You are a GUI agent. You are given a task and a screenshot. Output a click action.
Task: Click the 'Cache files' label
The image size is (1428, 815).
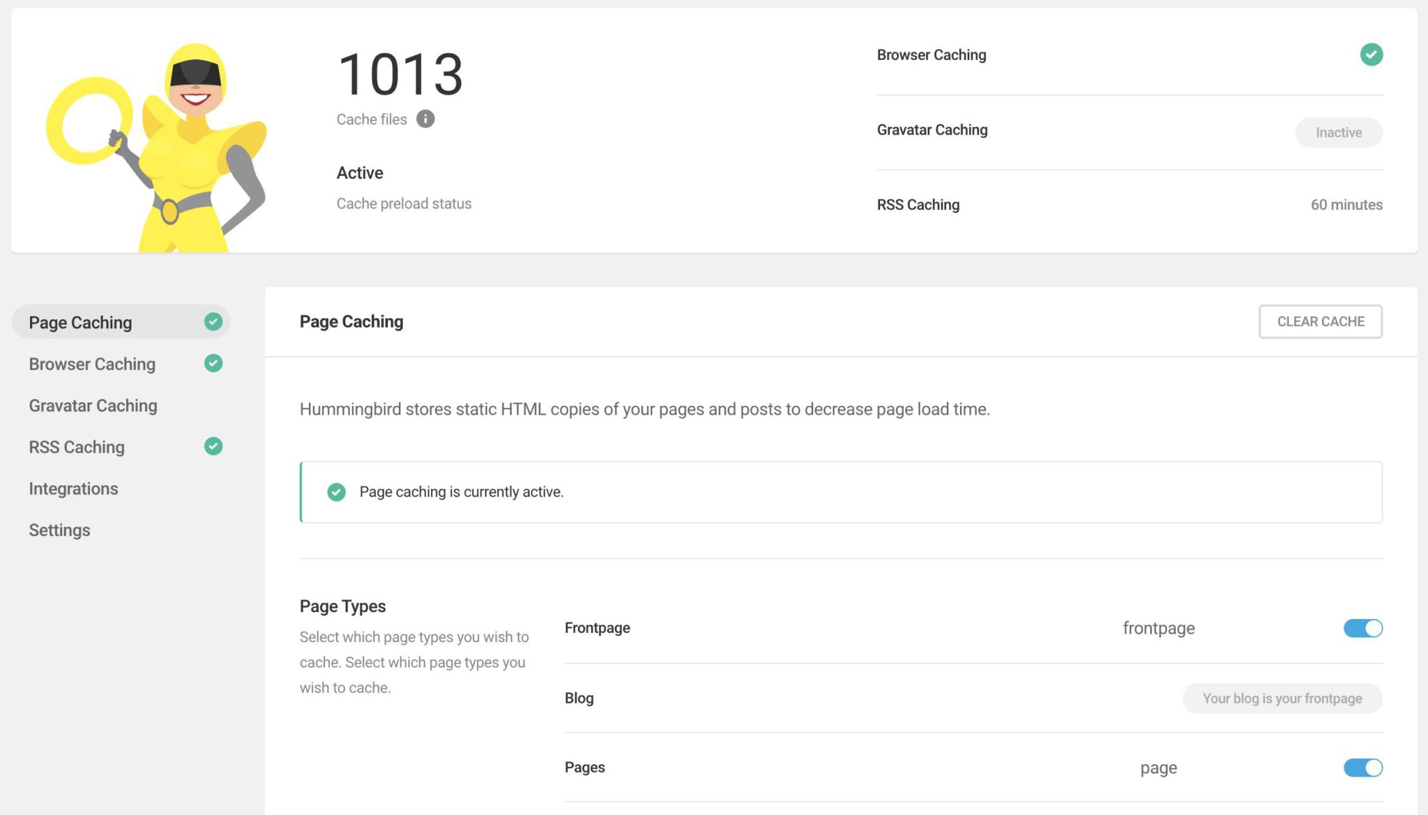pos(372,119)
